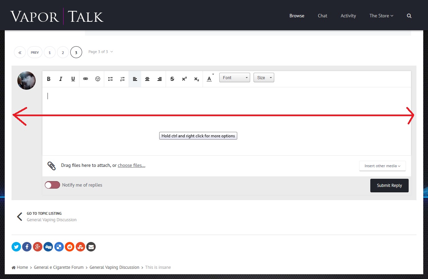This screenshot has height=279, width=428.
Task: Click the Vapor Talk logo
Action: tap(57, 16)
